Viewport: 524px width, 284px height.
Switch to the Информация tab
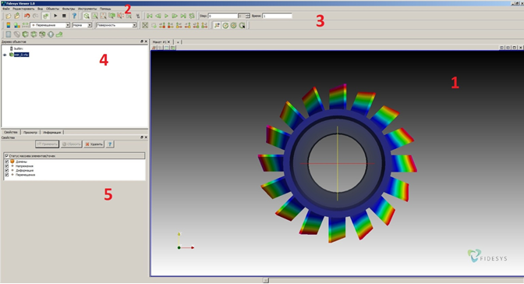tap(52, 133)
